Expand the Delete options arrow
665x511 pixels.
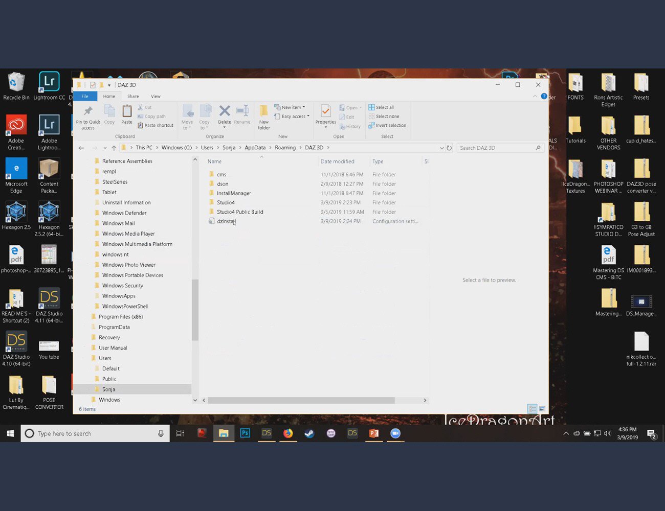click(x=224, y=127)
